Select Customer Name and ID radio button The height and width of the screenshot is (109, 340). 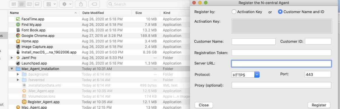pos(280,12)
